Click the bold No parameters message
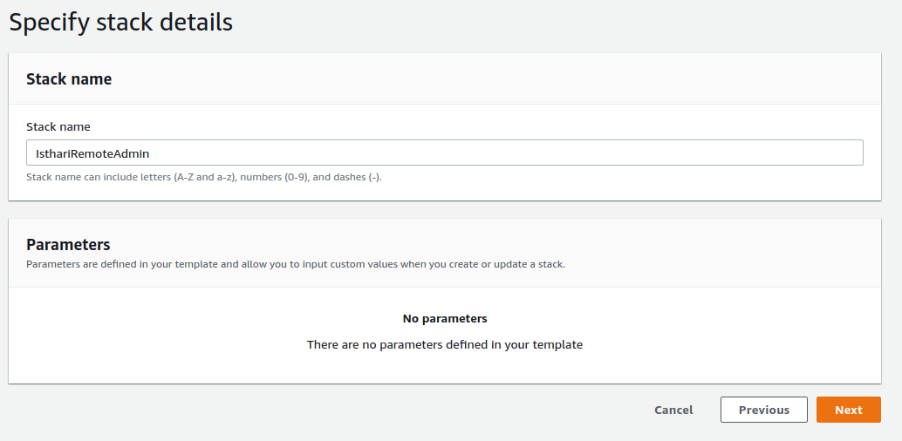902x441 pixels. pyautogui.click(x=445, y=318)
